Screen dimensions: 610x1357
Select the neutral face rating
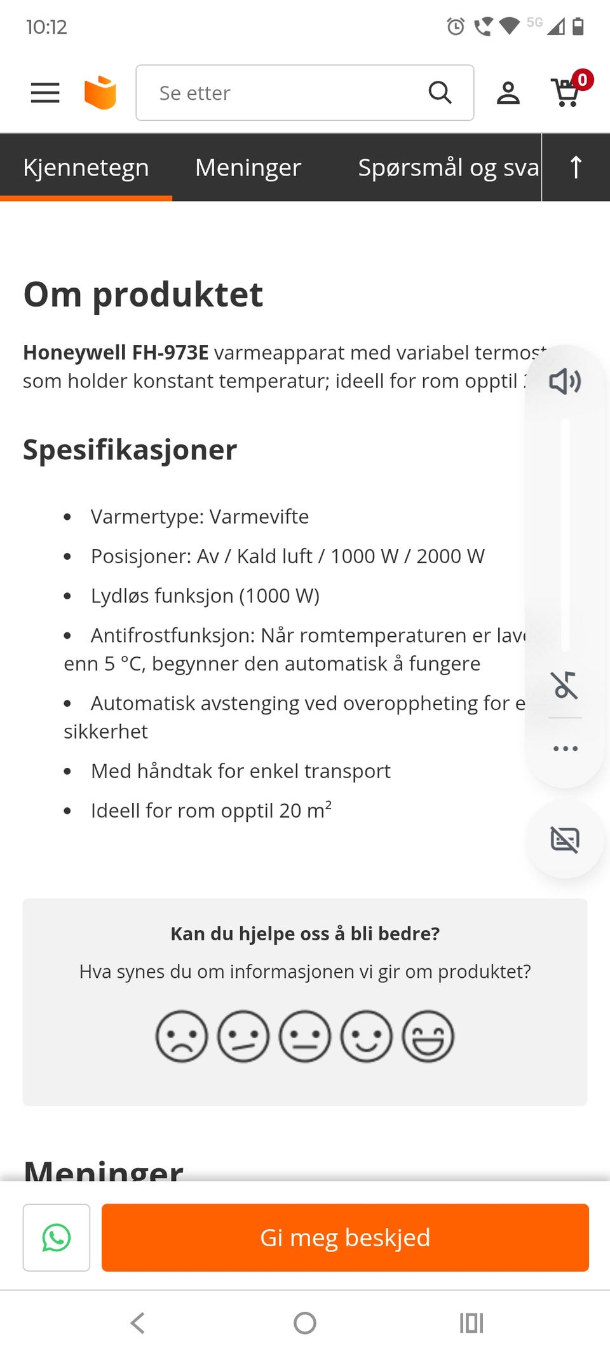click(305, 1036)
